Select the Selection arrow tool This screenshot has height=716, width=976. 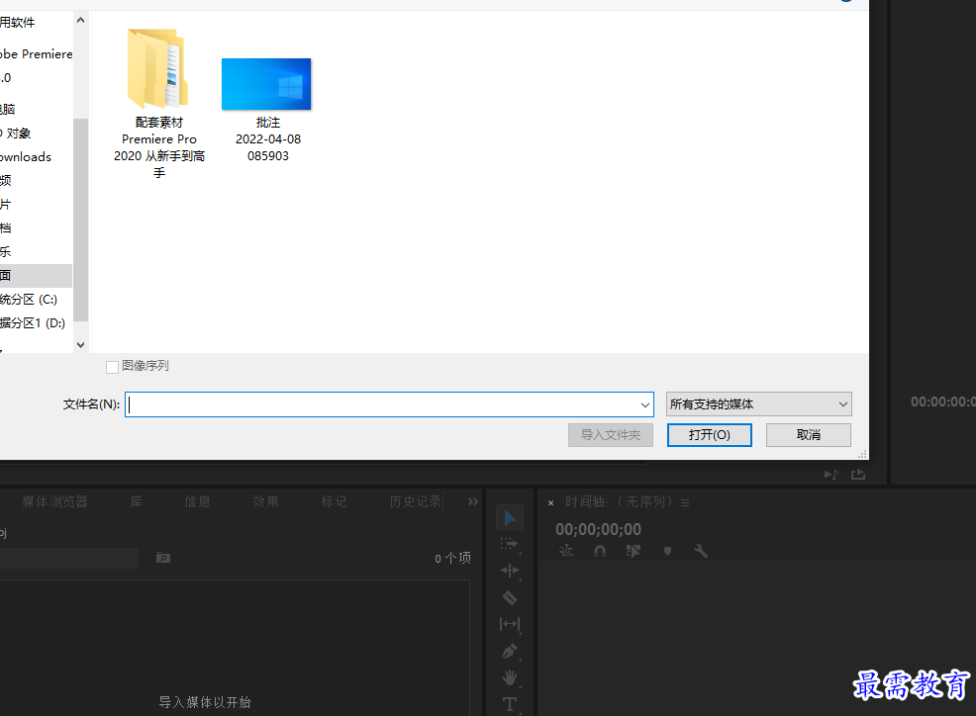(x=510, y=517)
